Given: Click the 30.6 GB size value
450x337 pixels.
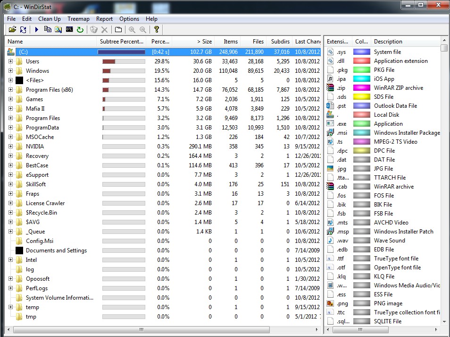Looking at the screenshot, I should click(202, 61).
